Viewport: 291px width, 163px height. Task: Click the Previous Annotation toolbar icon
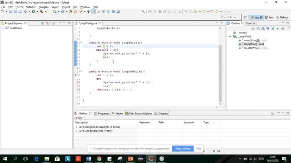coord(204,11)
